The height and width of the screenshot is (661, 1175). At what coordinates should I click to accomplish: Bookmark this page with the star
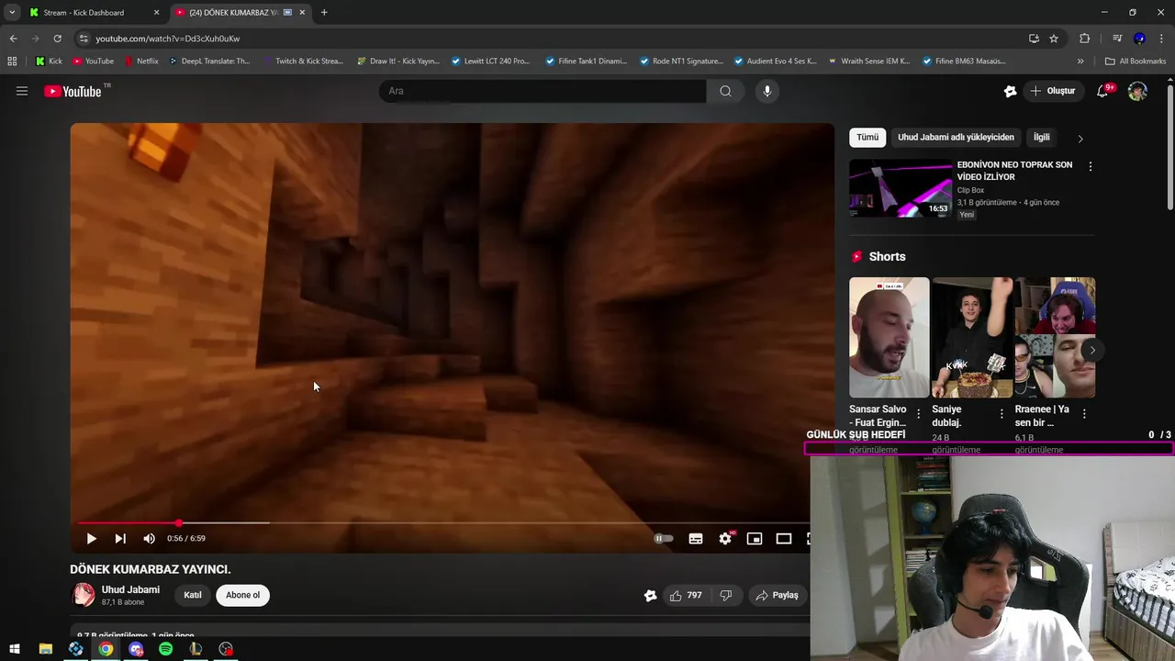point(1054,39)
